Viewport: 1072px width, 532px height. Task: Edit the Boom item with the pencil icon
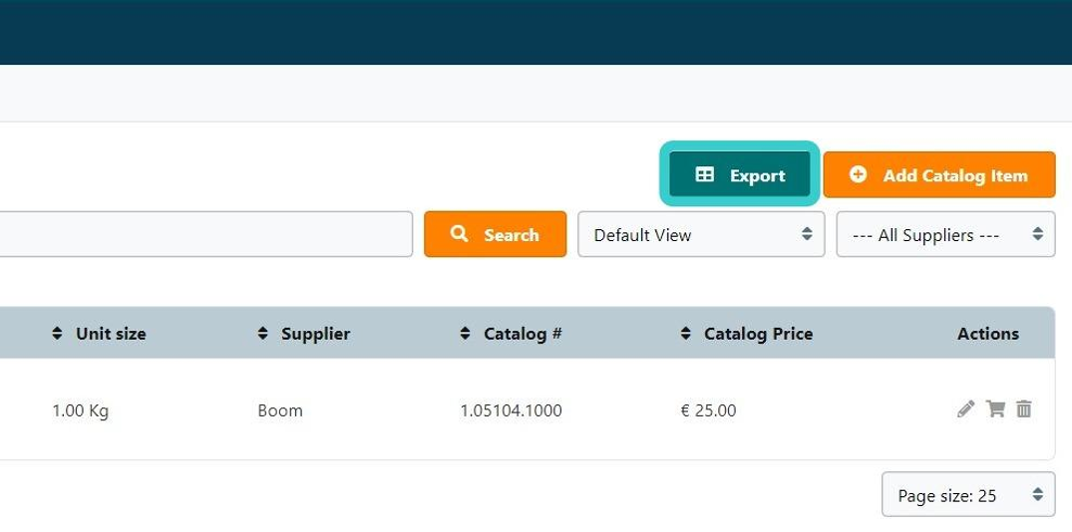pyautogui.click(x=965, y=409)
